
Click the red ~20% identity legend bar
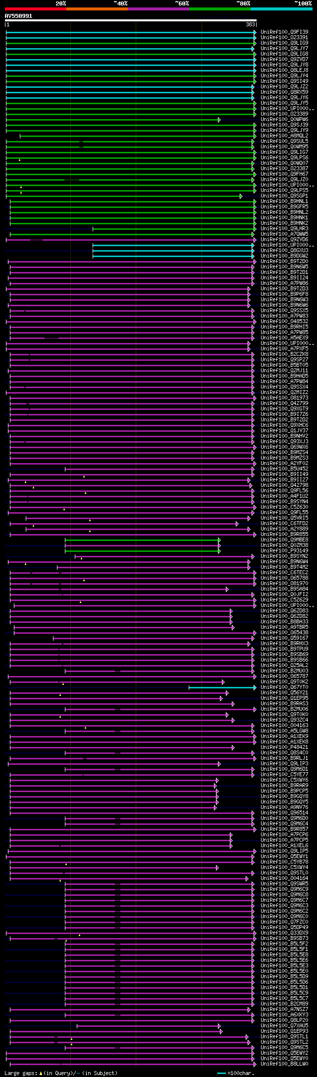coord(35,9)
